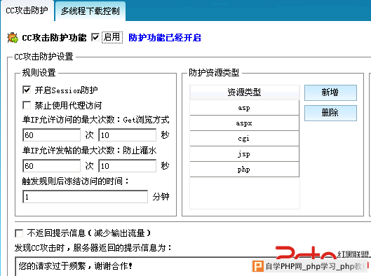Toggle the 开启Session防护 checkbox

tap(27, 90)
